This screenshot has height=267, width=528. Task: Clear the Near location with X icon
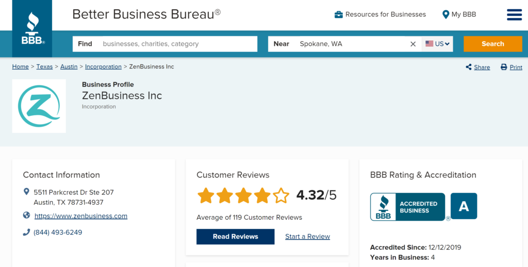[413, 44]
